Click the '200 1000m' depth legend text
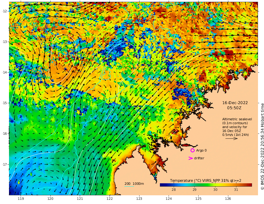Screen dimensions: 264x204 point(134,184)
